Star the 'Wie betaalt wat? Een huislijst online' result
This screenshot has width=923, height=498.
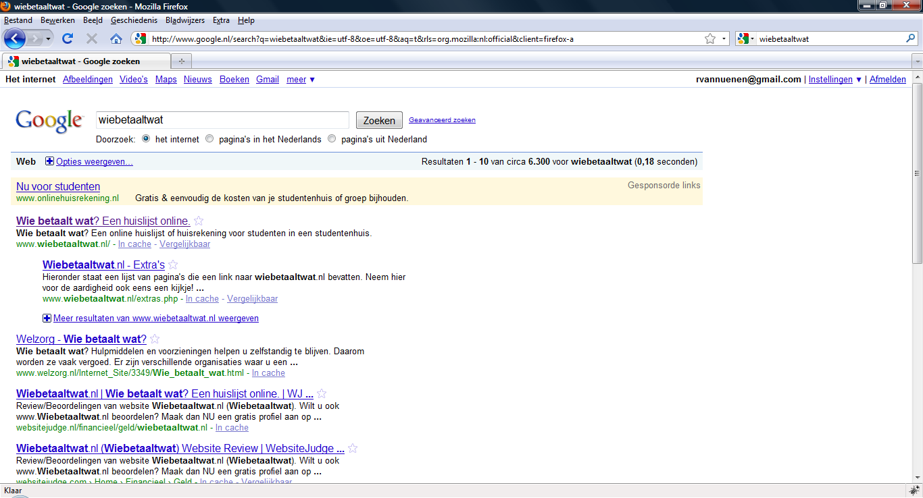[199, 221]
